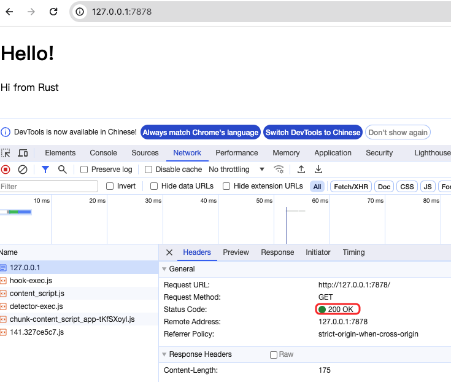Open network search magnifier icon
The width and height of the screenshot is (451, 382).
tap(63, 170)
